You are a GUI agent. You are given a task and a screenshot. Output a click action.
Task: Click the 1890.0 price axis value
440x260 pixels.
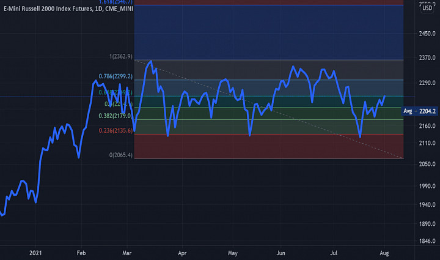427,224
